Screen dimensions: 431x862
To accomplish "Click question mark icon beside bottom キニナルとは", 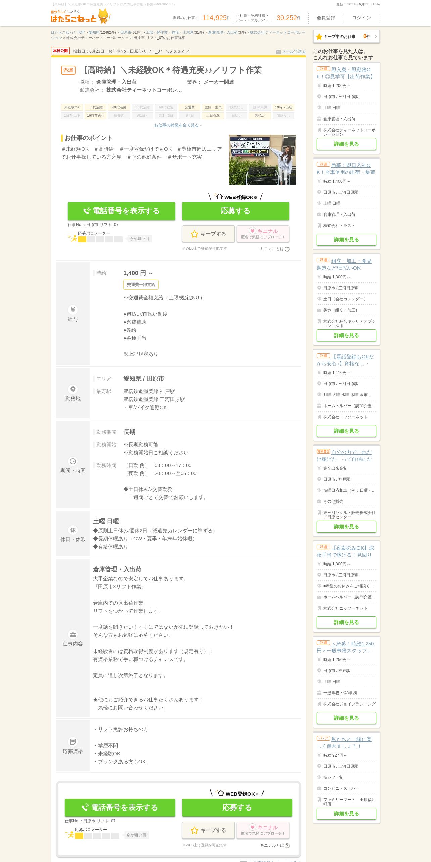I will click(x=287, y=846).
